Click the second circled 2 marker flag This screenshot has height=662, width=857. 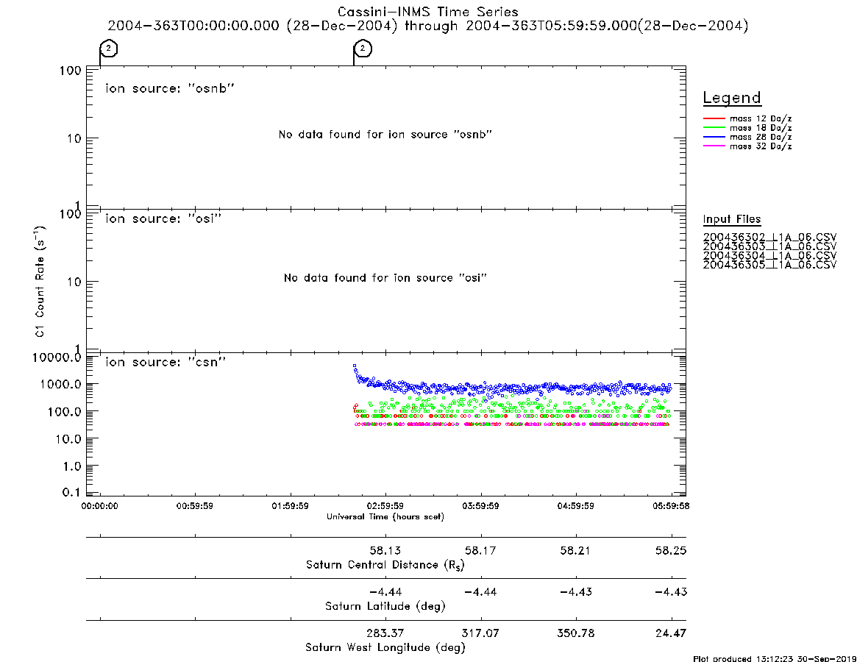coord(363,49)
